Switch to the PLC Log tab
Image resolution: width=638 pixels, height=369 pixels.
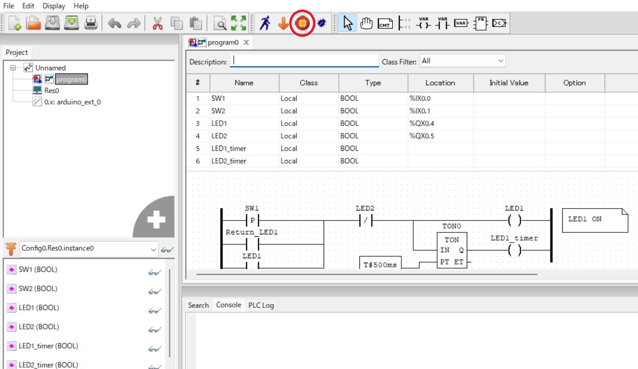(x=261, y=305)
